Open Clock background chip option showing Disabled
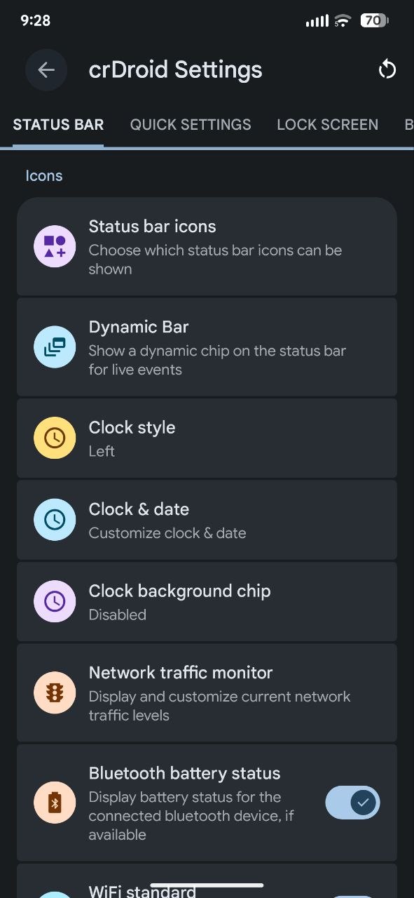 coord(207,601)
